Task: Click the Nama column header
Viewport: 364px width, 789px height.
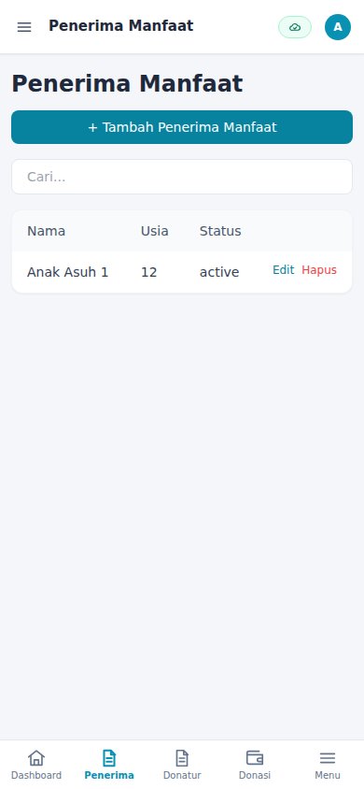Action: click(46, 231)
